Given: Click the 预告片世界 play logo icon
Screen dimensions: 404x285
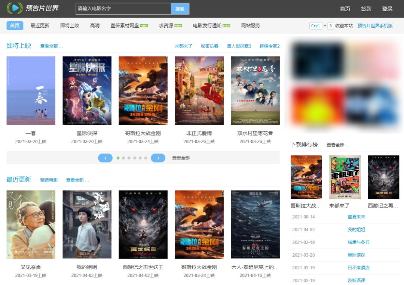Looking at the screenshot, I should pyautogui.click(x=13, y=8).
